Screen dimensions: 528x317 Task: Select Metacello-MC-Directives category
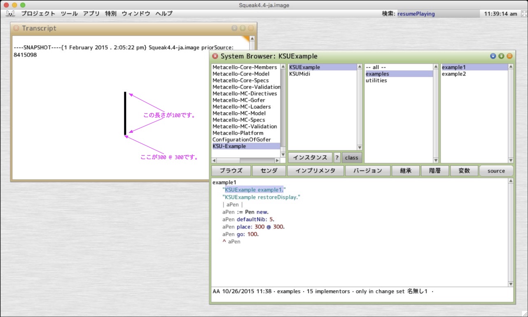(x=246, y=94)
